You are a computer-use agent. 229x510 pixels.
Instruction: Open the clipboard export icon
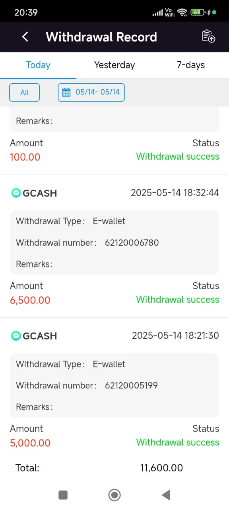tap(208, 36)
